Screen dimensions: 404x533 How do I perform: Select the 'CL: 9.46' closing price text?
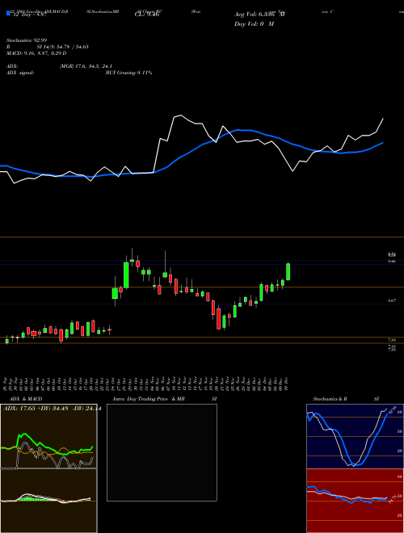coord(147,15)
